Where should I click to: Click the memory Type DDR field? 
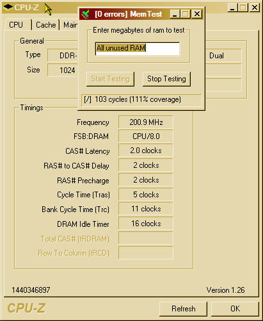[63, 56]
